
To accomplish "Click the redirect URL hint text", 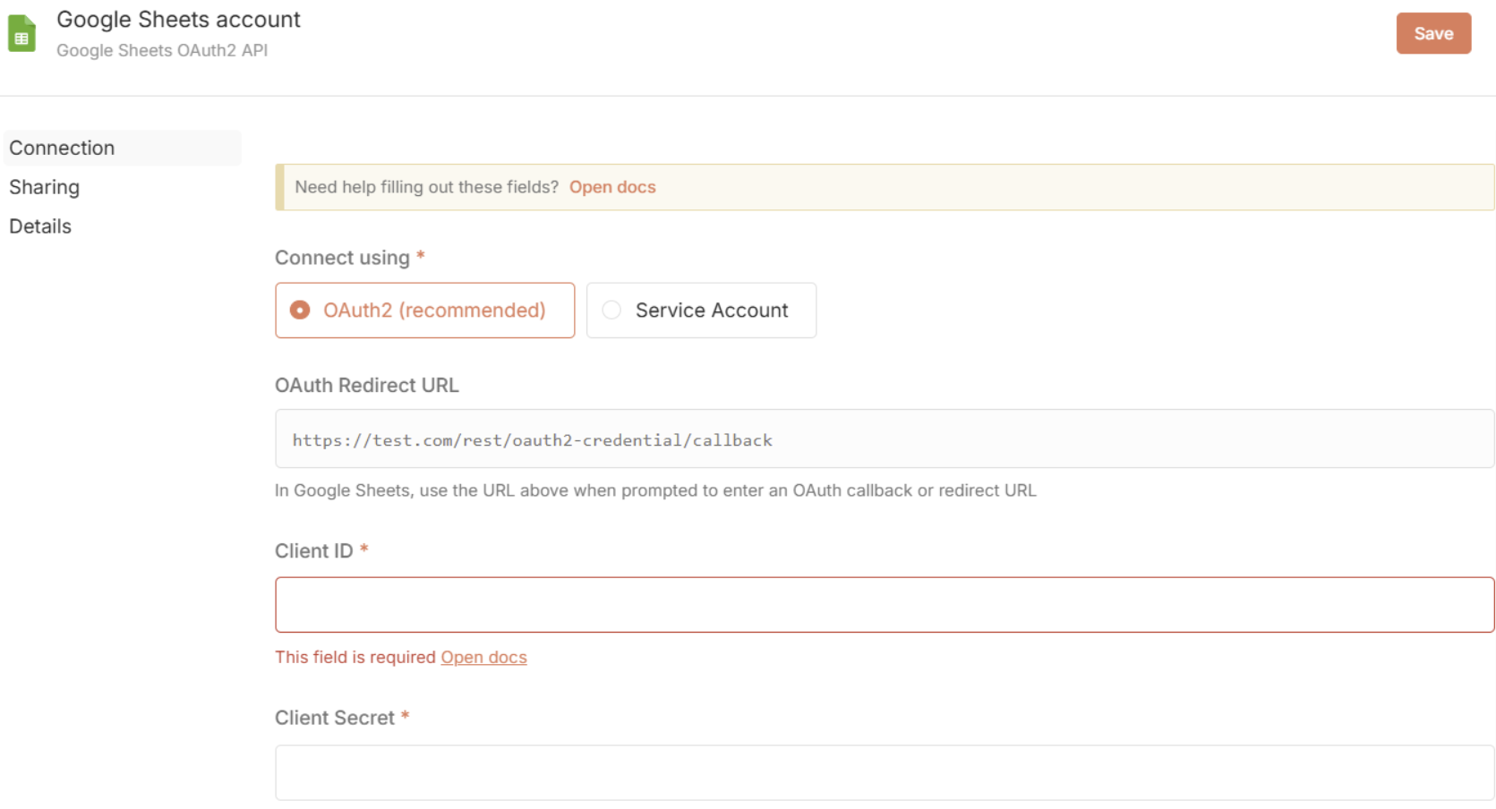I will [655, 490].
